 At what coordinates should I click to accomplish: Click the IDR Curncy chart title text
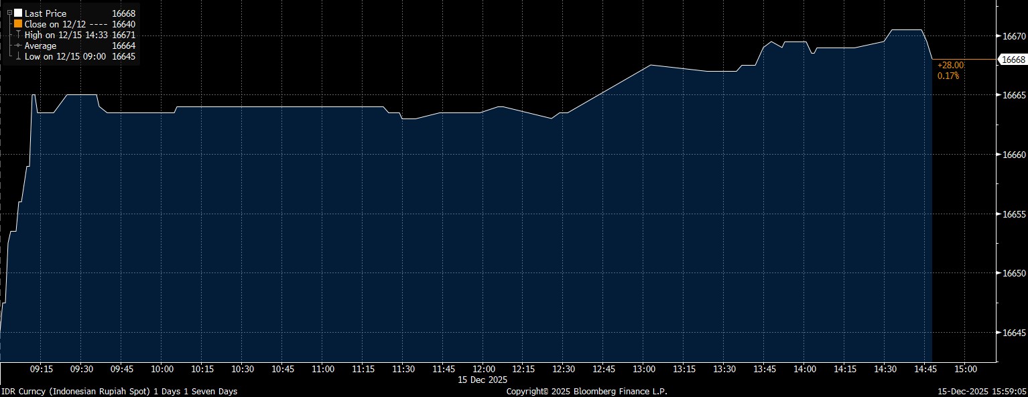pos(119,391)
